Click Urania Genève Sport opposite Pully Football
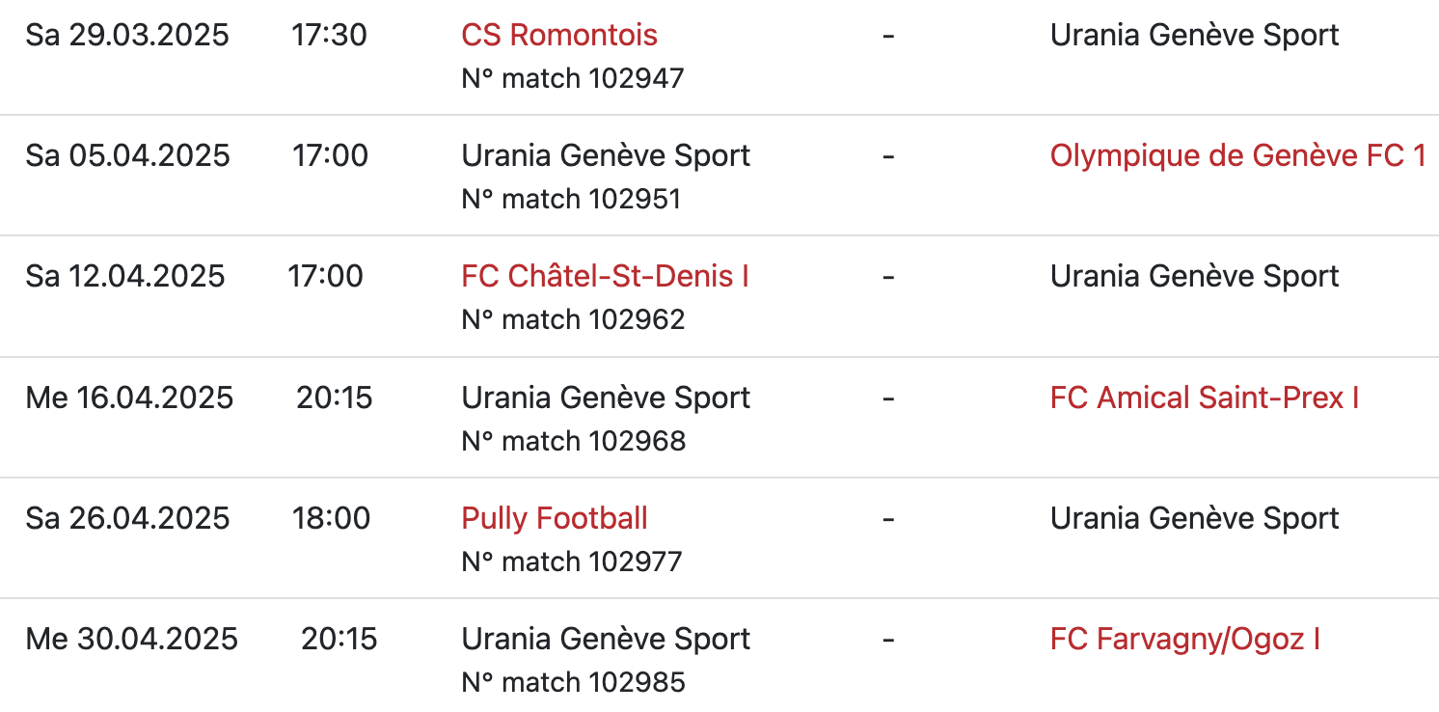Viewport: 1439px width, 712px height. [1194, 518]
